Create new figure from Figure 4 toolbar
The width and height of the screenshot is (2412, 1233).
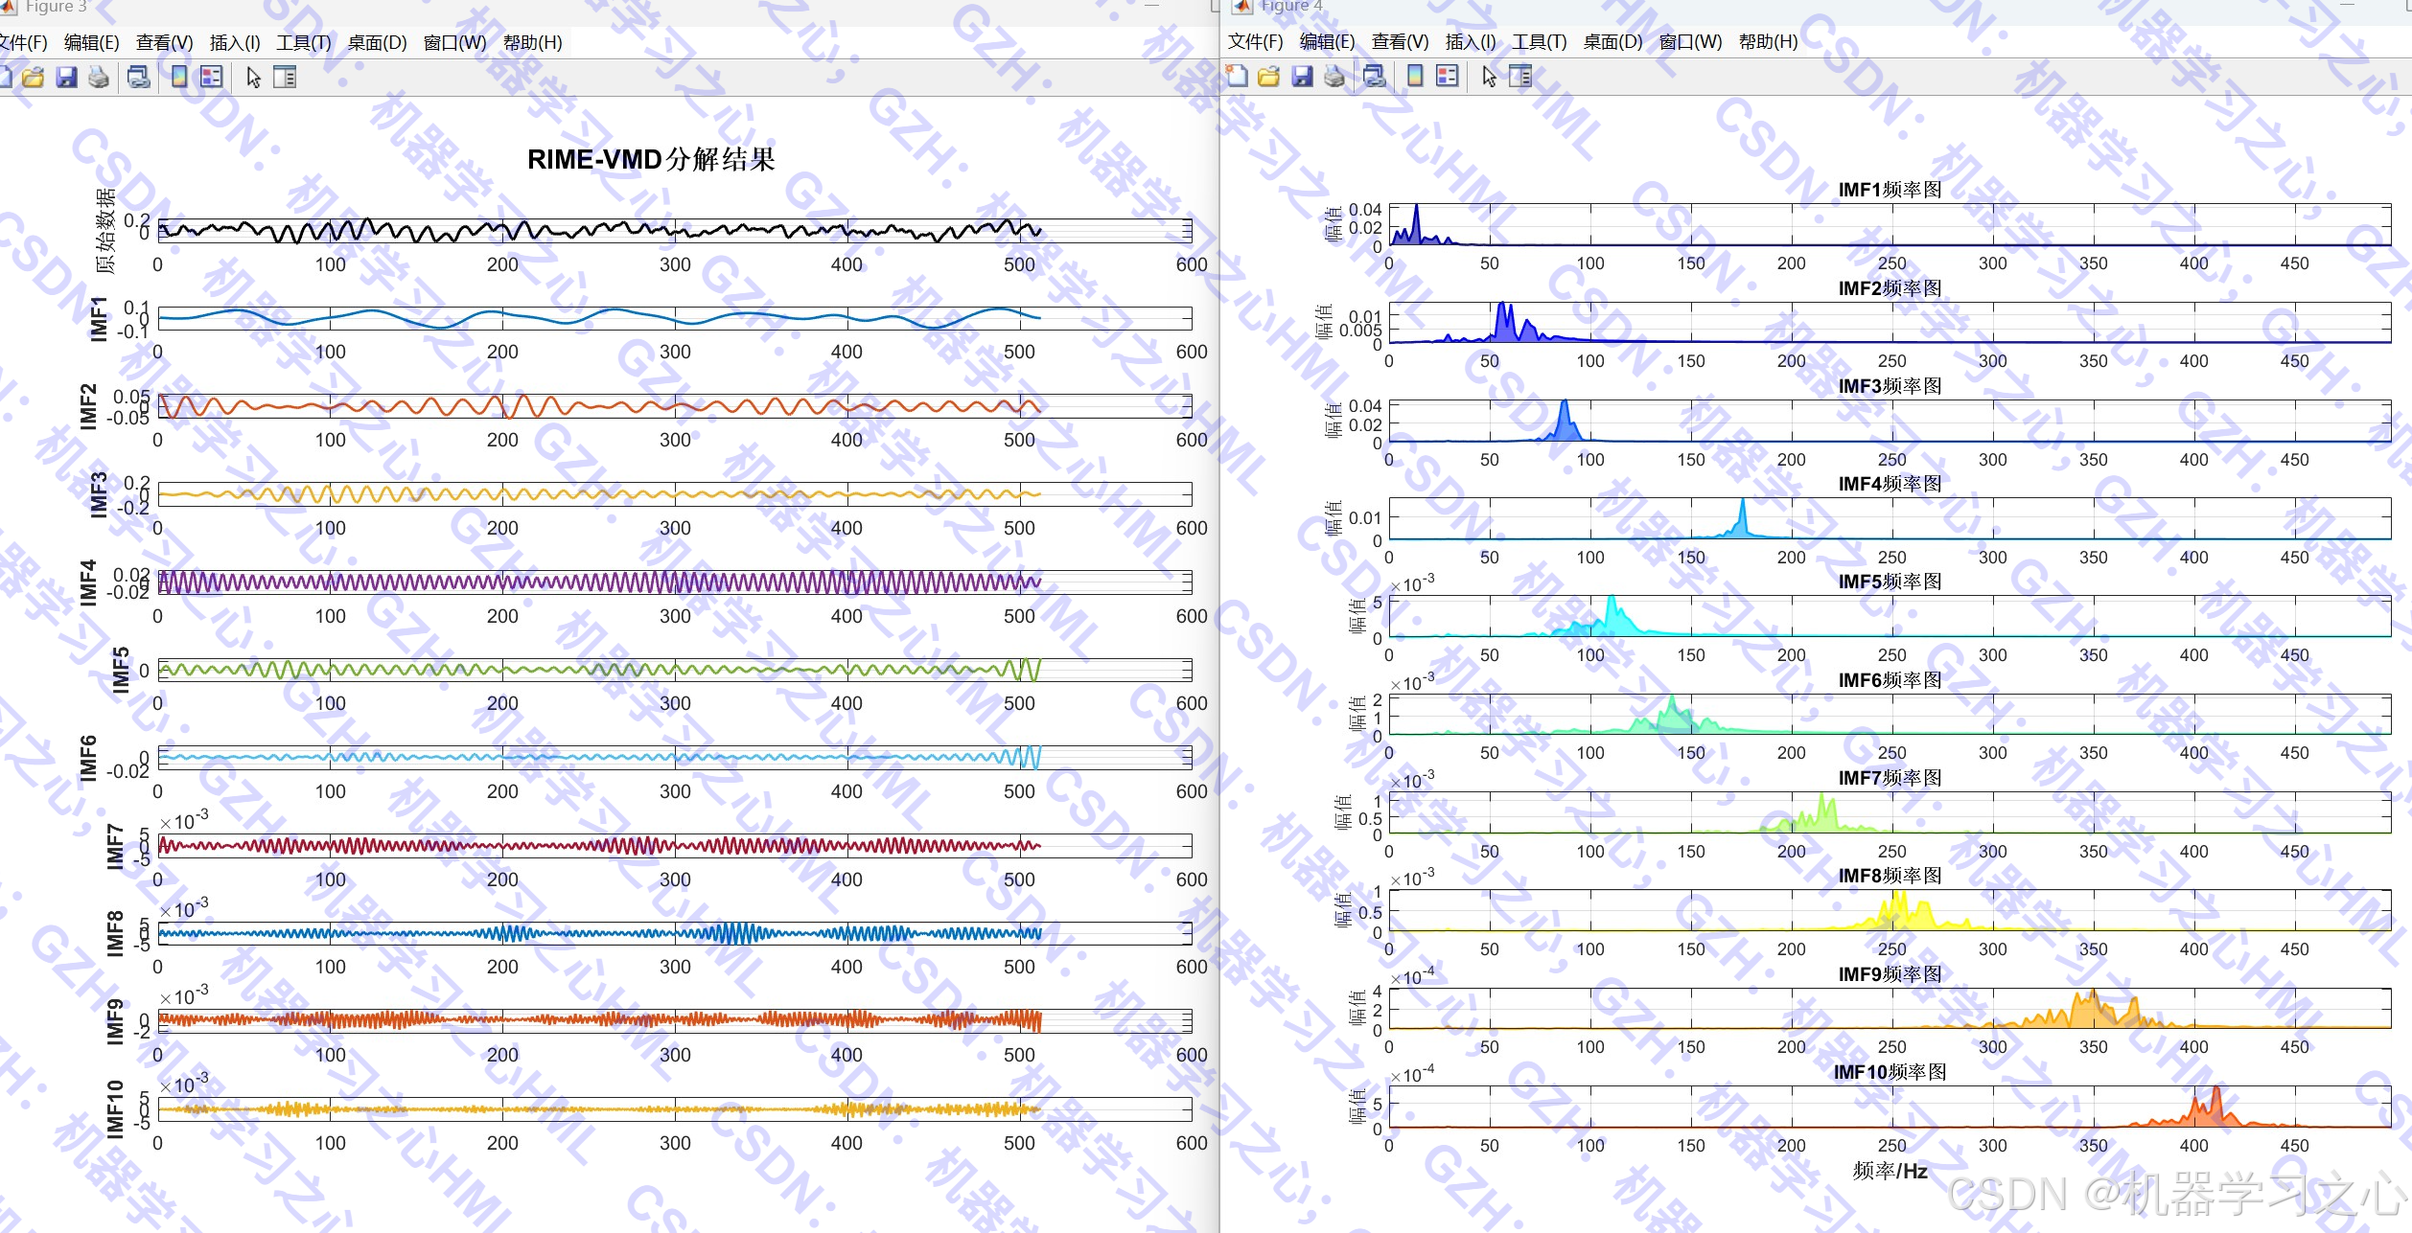[1237, 77]
